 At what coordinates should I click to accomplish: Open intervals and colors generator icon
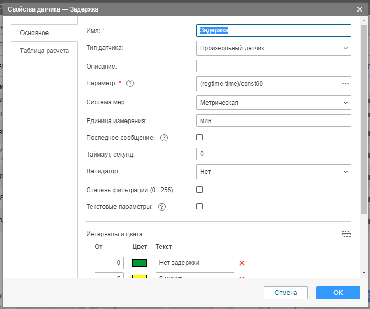click(346, 234)
